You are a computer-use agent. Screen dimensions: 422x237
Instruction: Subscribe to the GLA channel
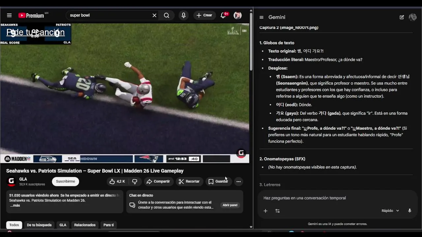(x=65, y=181)
